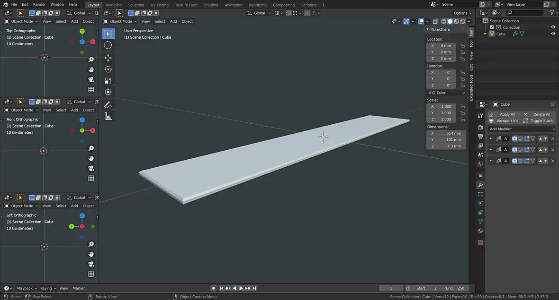Viewport: 559px width, 300px height.
Task: Expand the third modifier panel
Action: coord(491,161)
